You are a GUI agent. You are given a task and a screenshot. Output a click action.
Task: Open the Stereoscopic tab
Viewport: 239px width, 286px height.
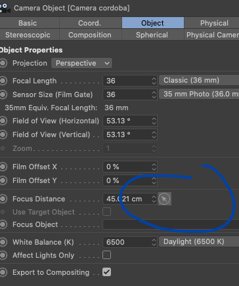click(28, 35)
